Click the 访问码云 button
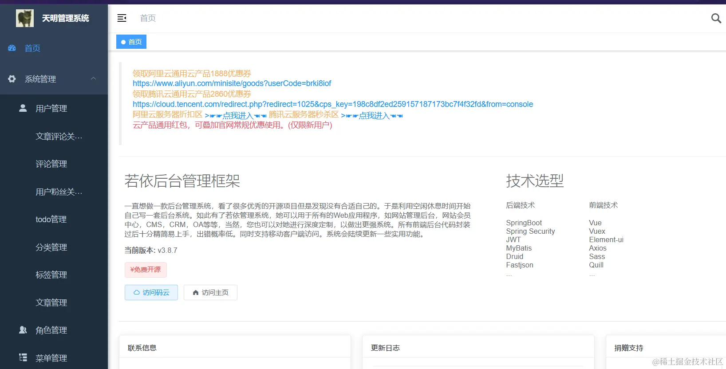 point(151,292)
